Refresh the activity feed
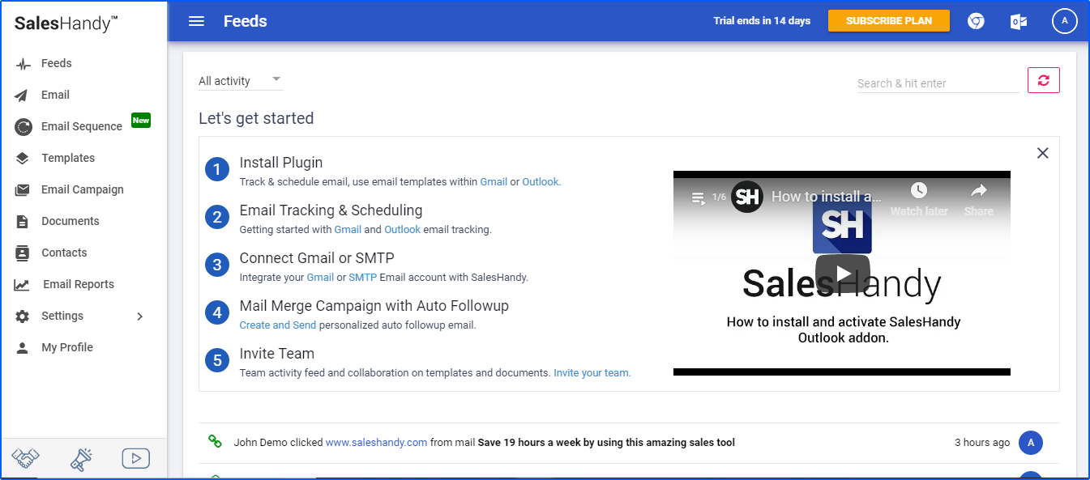This screenshot has height=480, width=1090. (x=1043, y=80)
